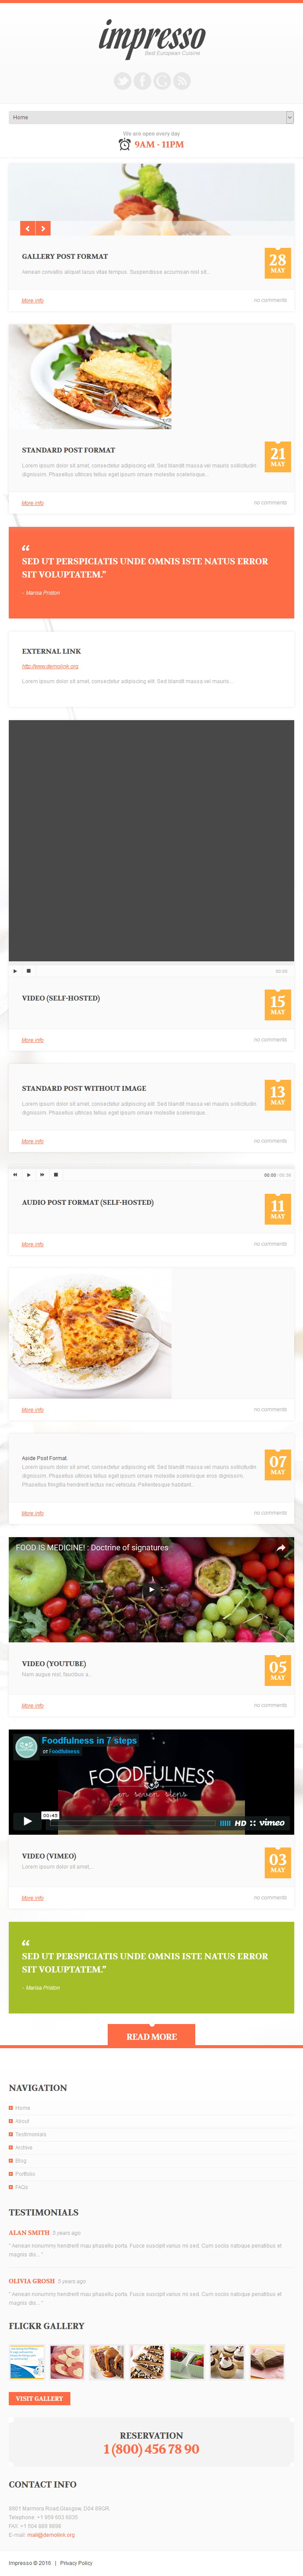Share the YouTube video via arrow icon

[281, 1547]
